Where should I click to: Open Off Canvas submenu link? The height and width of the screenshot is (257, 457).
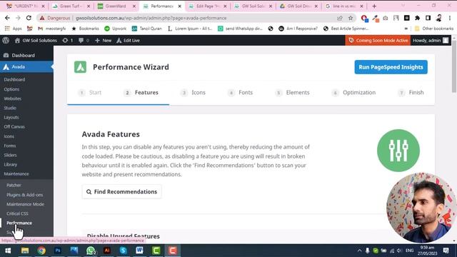pyautogui.click(x=14, y=127)
